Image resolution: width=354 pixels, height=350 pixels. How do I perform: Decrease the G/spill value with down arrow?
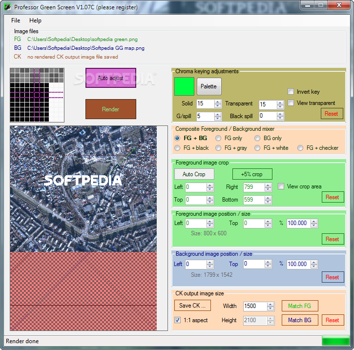coord(218,118)
